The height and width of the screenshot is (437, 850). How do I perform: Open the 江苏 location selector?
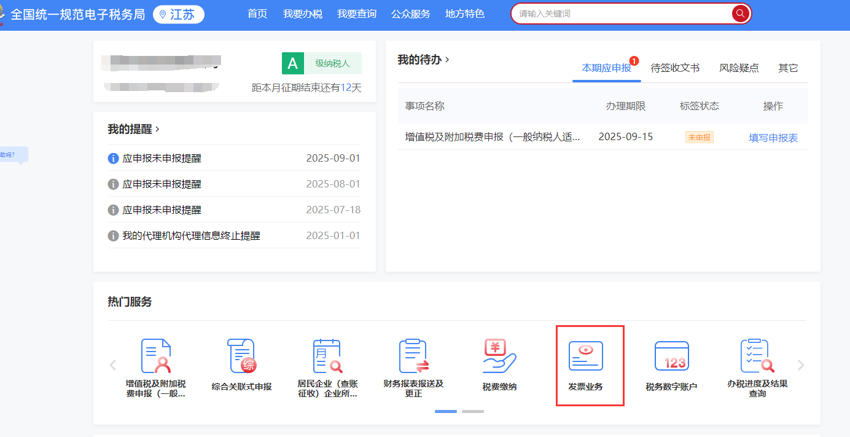tap(178, 14)
